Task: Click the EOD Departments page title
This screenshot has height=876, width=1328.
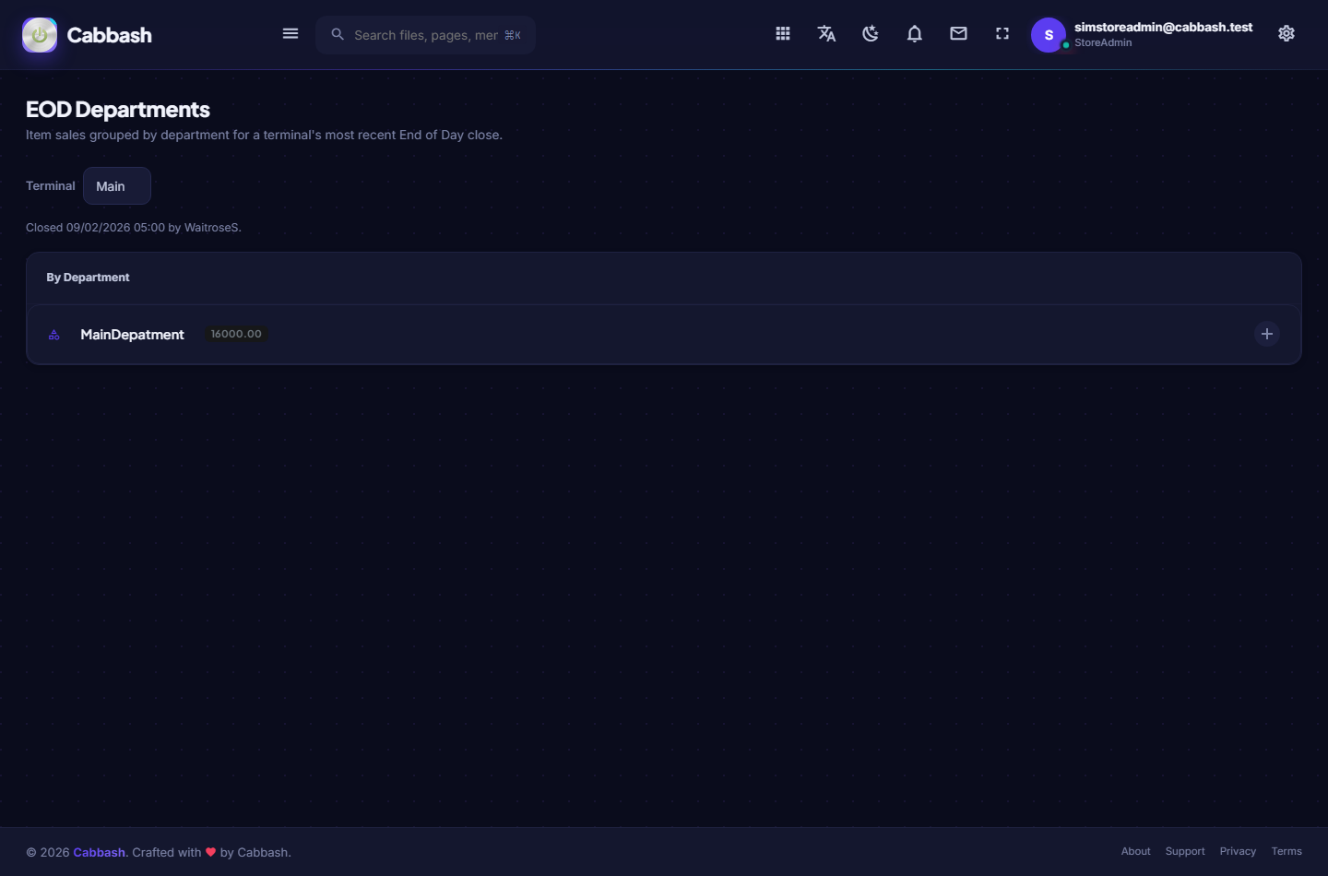Action: [118, 110]
